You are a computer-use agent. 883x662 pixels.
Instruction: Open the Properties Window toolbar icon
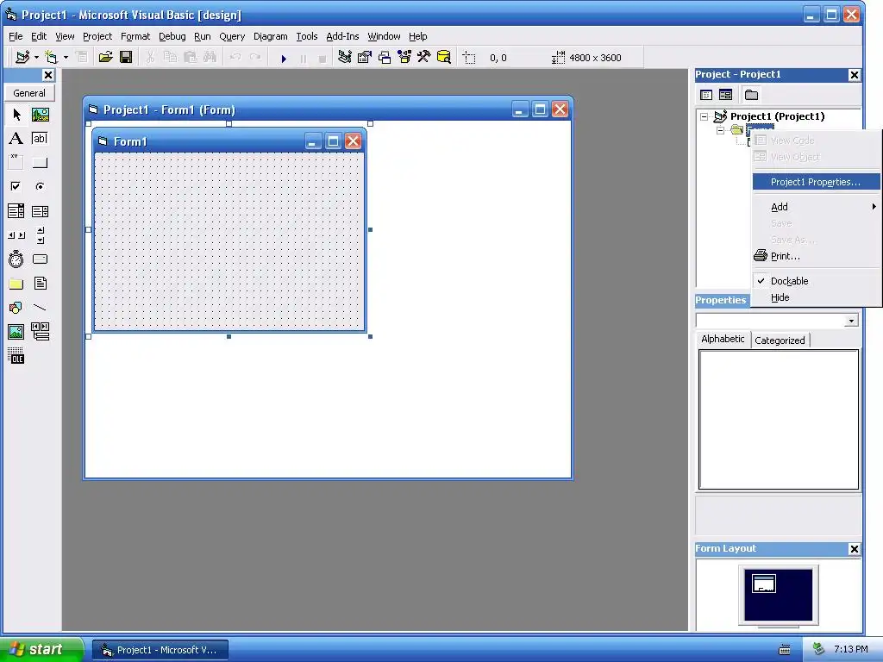click(365, 57)
